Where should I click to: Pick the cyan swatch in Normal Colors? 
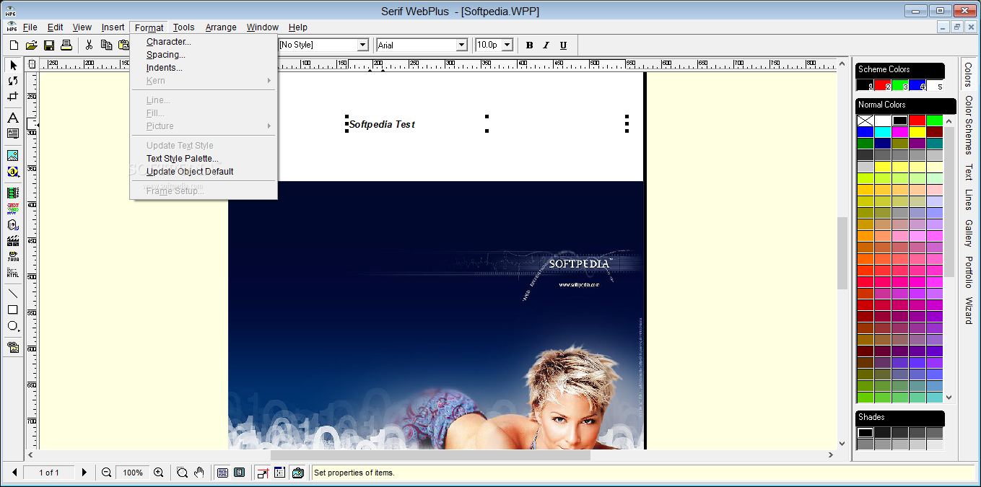point(882,132)
